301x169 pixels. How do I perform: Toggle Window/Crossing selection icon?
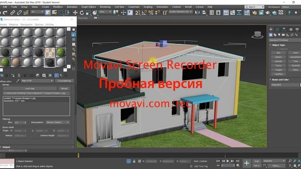67,13
